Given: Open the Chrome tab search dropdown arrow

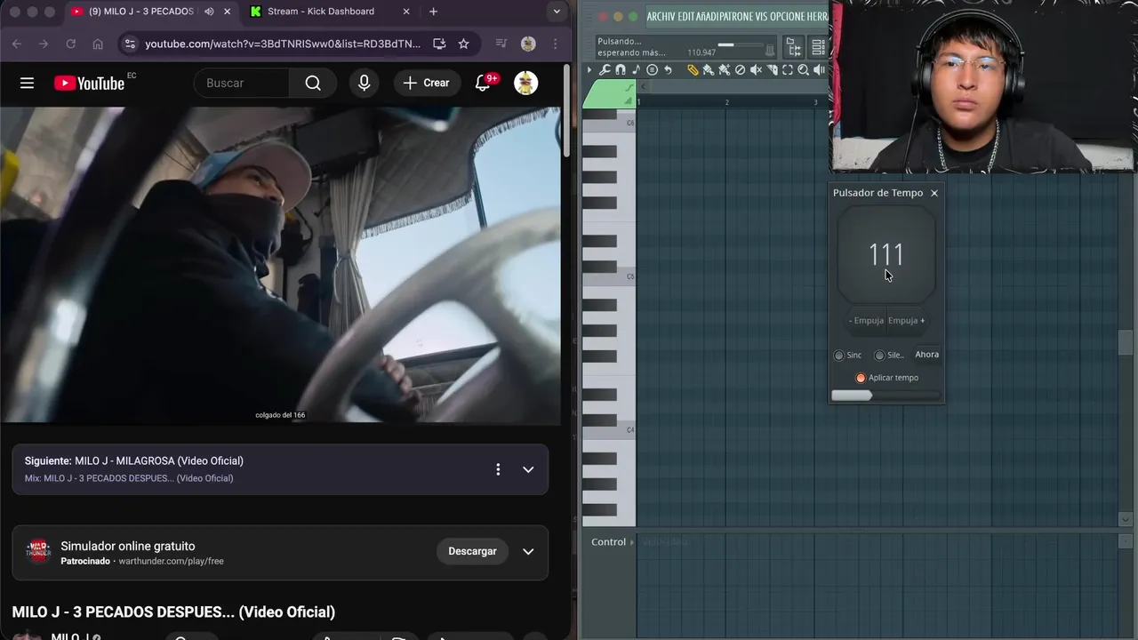Looking at the screenshot, I should (557, 12).
